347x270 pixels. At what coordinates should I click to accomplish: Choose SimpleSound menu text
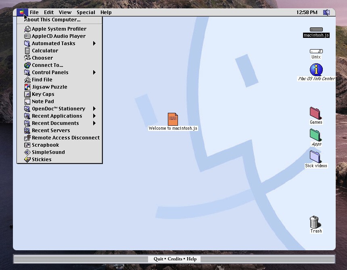pos(48,152)
